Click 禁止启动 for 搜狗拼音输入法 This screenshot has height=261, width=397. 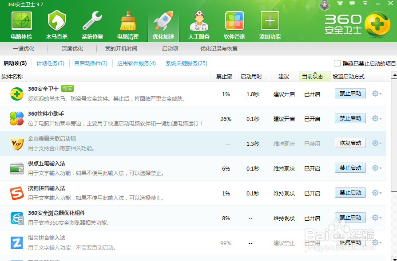tap(350, 192)
